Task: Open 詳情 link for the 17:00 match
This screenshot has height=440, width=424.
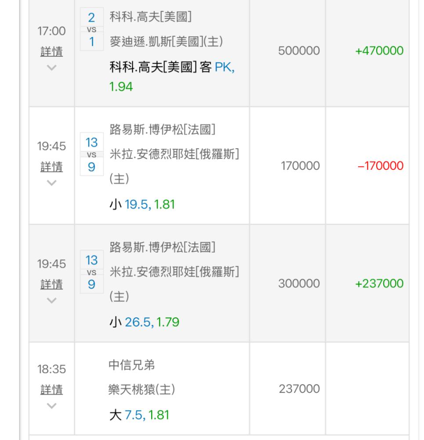Action: (51, 52)
